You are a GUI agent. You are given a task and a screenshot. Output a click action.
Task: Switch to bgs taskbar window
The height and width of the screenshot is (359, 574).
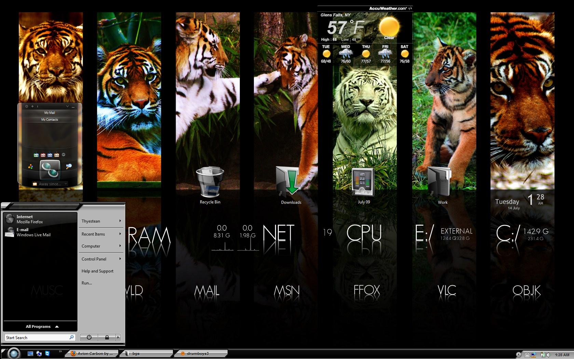pyautogui.click(x=147, y=354)
